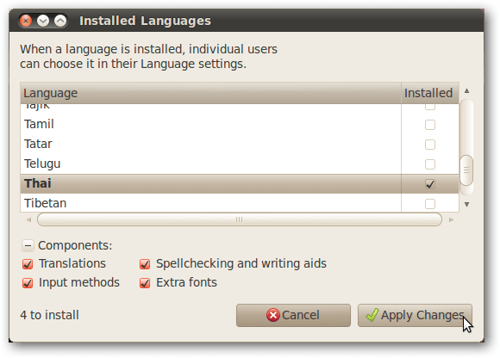Cancel the language installation
500x358 pixels.
click(293, 315)
